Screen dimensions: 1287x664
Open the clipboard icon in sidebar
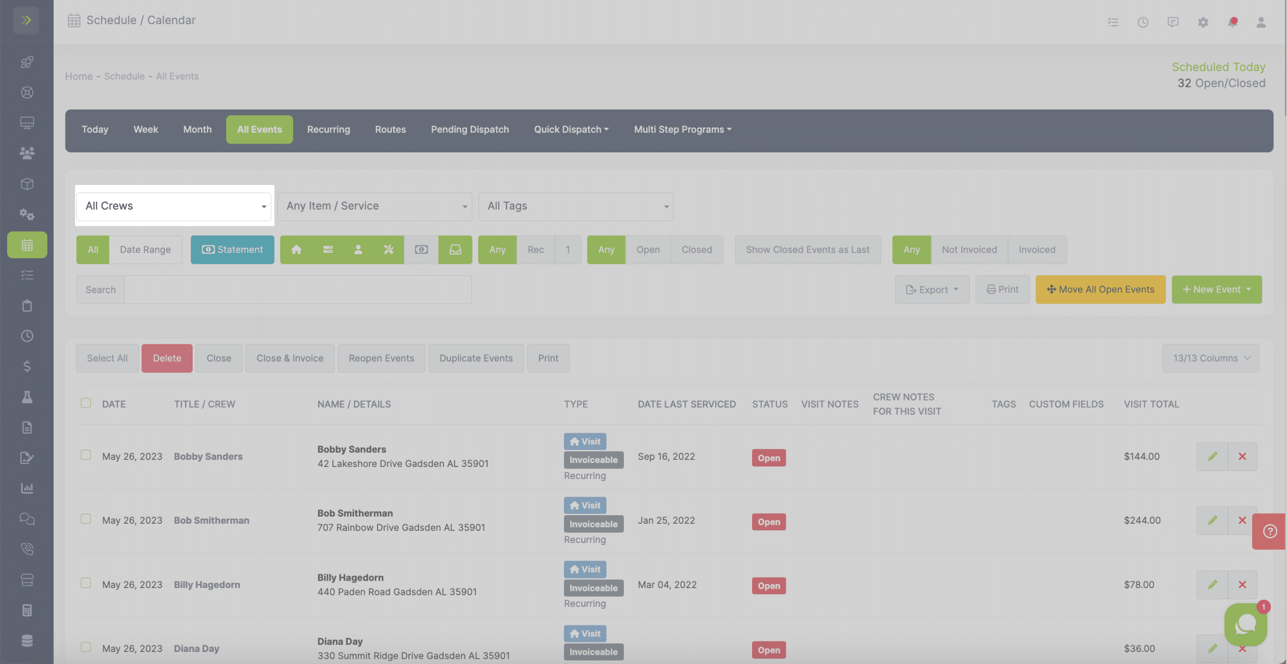tap(27, 306)
